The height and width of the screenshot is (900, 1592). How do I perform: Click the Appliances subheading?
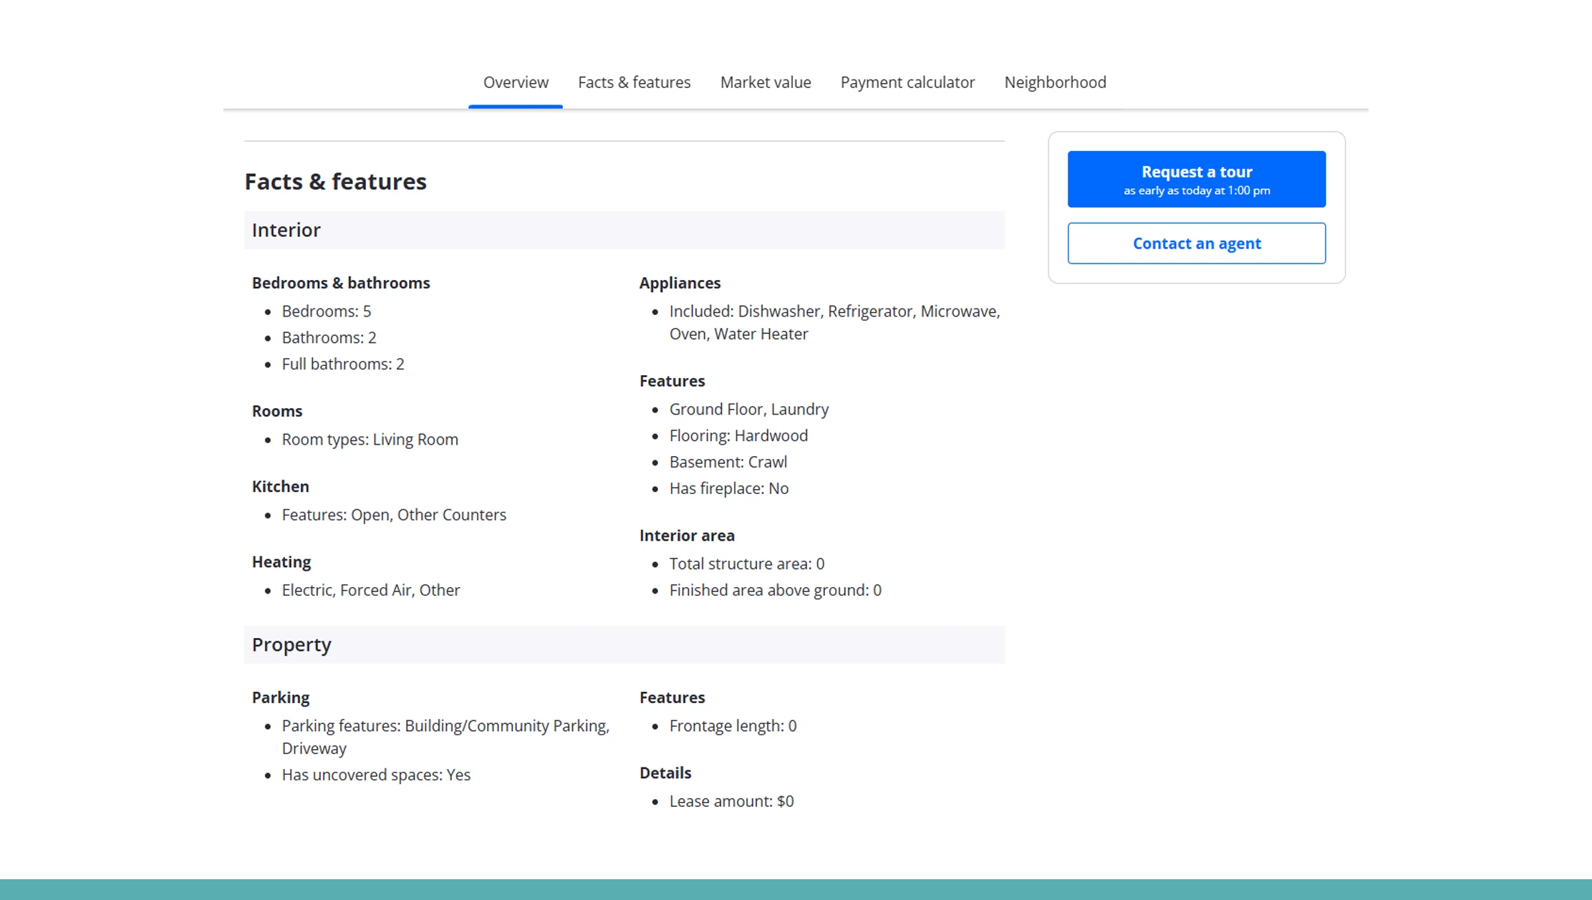680,283
